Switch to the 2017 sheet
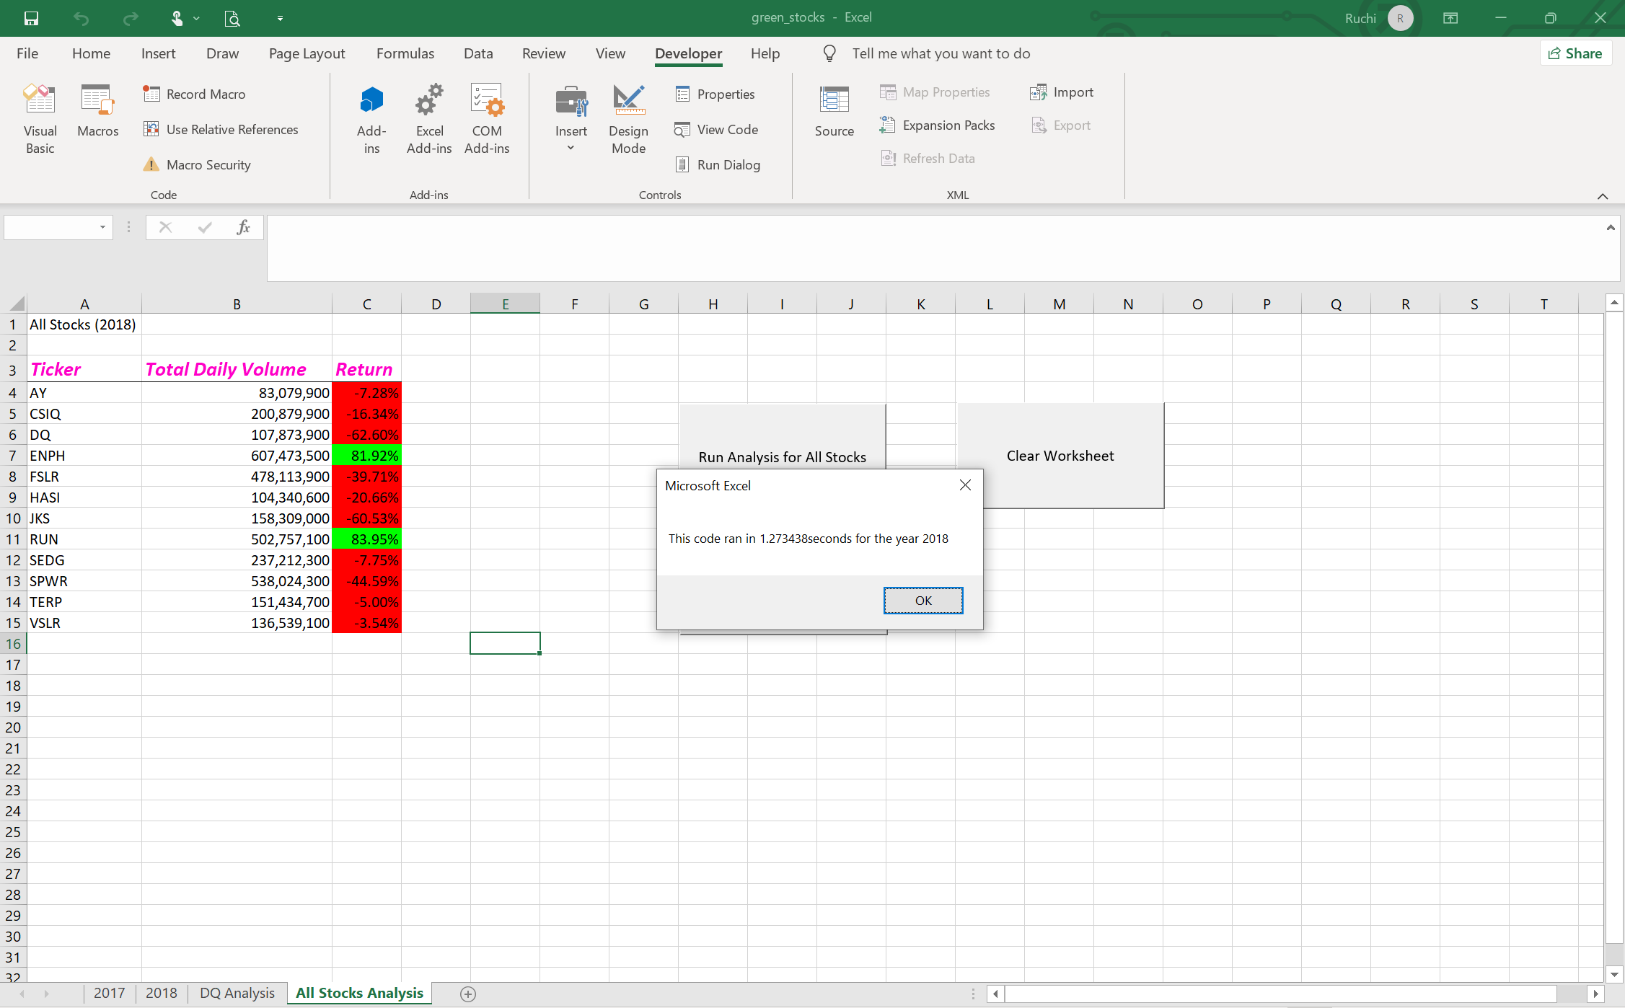1625x1008 pixels. pyautogui.click(x=109, y=993)
